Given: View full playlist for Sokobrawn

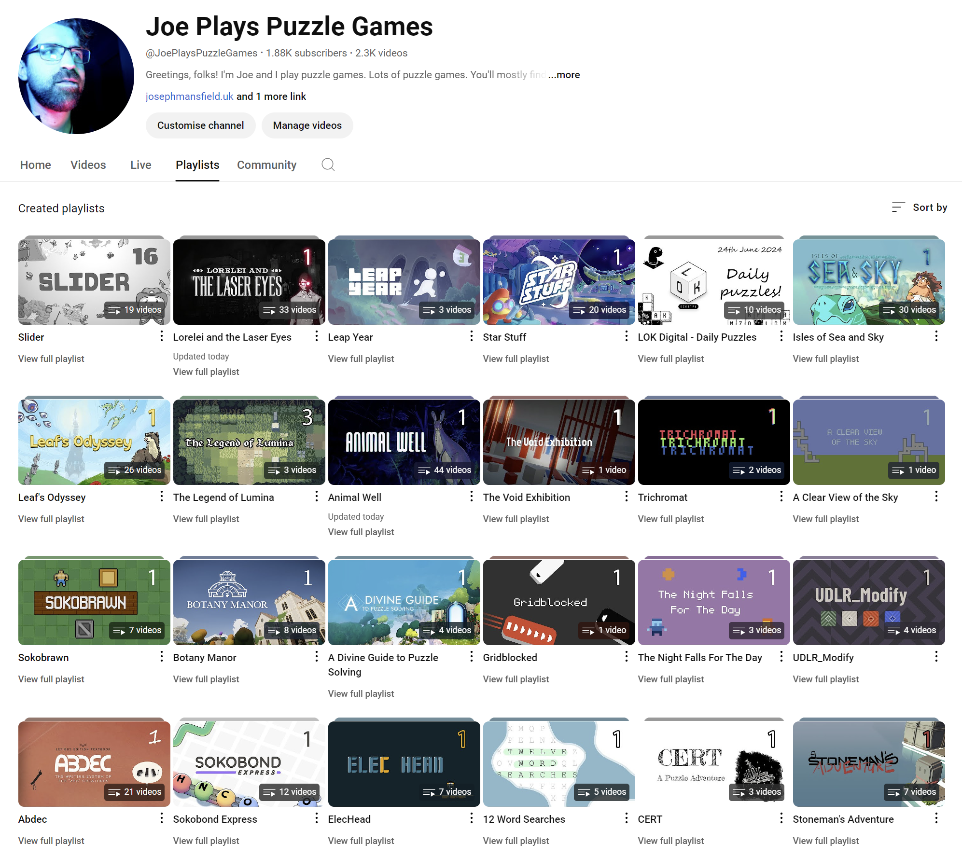Looking at the screenshot, I should pos(51,679).
